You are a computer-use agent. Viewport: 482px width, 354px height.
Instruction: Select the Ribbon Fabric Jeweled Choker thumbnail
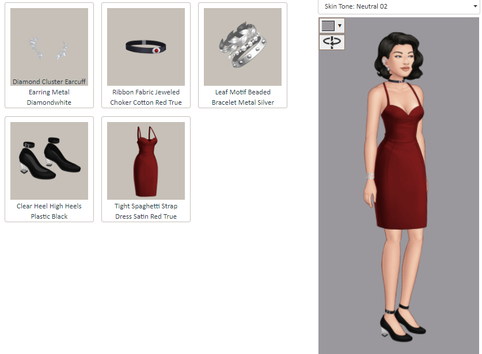click(x=146, y=47)
